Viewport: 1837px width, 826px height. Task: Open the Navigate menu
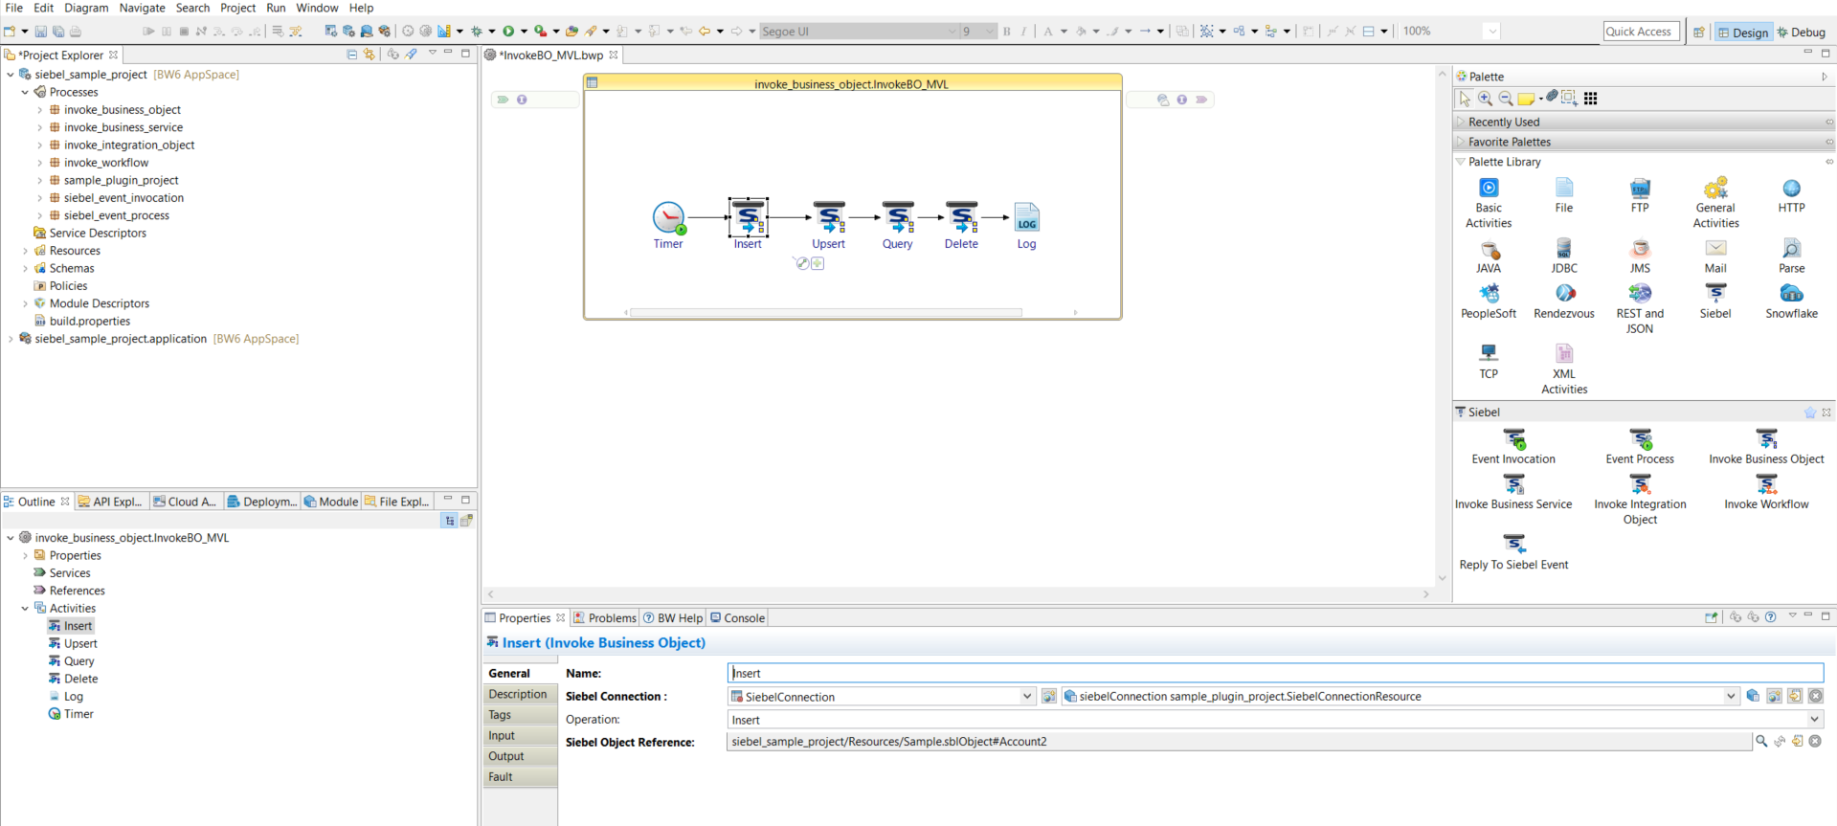coord(143,8)
